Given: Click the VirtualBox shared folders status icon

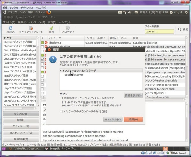Looking at the screenshot, I should click(158, 153).
